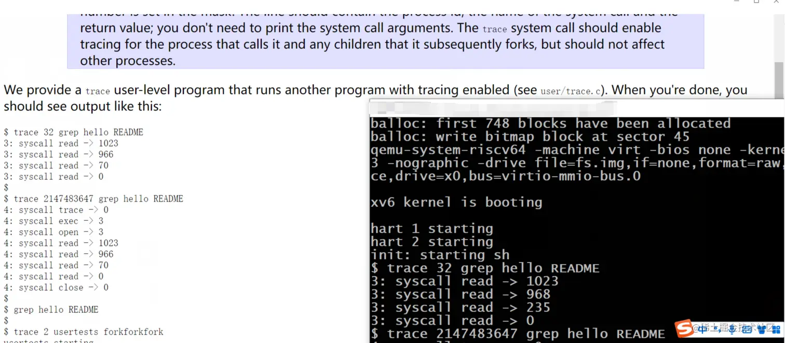Activate the Sogou voice input microphone
This screenshot has width=785, height=343.
point(732,329)
